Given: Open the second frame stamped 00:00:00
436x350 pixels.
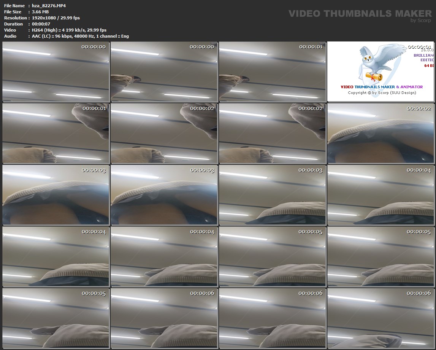Looking at the screenshot, I should pos(164,72).
